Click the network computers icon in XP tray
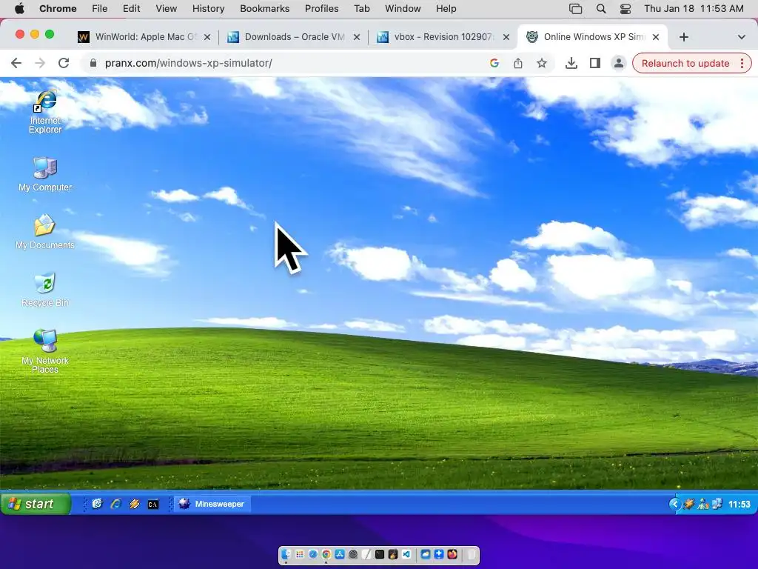The width and height of the screenshot is (758, 569). tap(717, 504)
